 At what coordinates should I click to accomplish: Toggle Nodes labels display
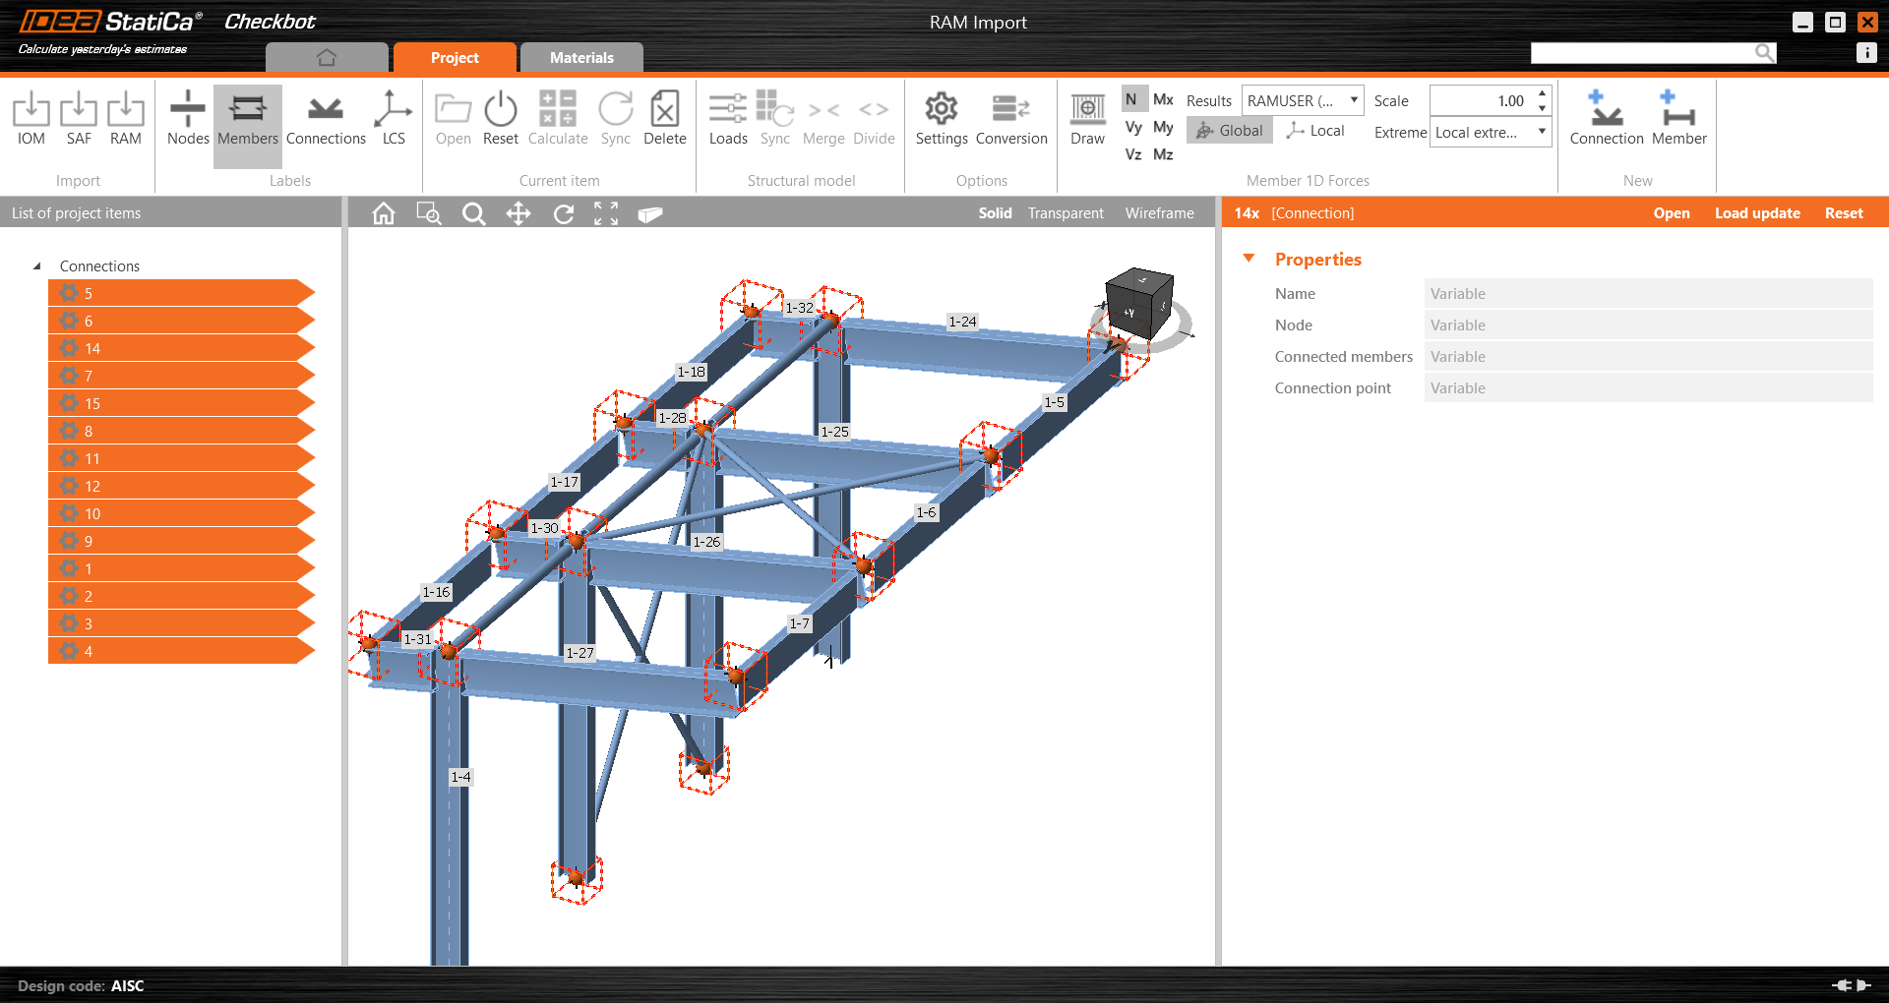[x=187, y=118]
